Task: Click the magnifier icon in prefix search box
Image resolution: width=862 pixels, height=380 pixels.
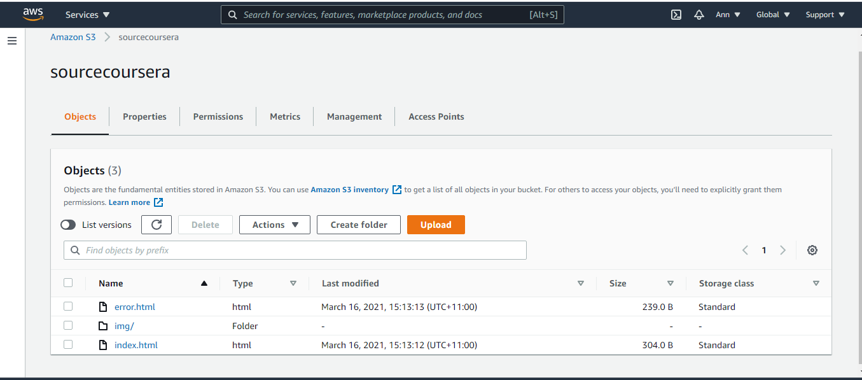Action: pos(76,250)
